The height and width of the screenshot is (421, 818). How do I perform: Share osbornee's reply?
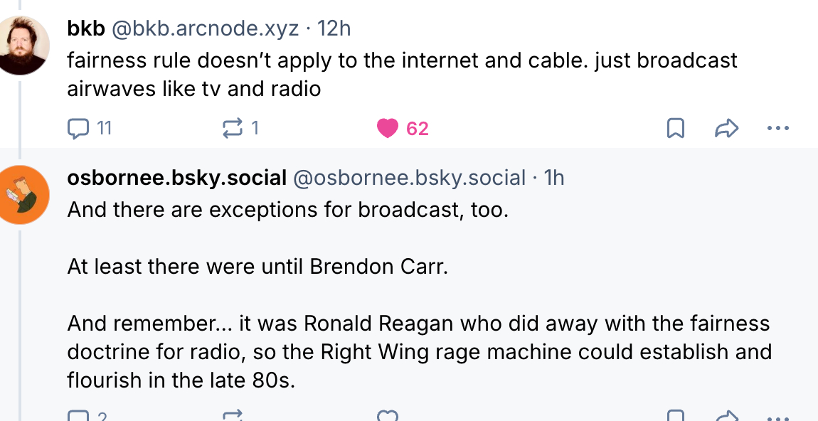[x=726, y=416]
